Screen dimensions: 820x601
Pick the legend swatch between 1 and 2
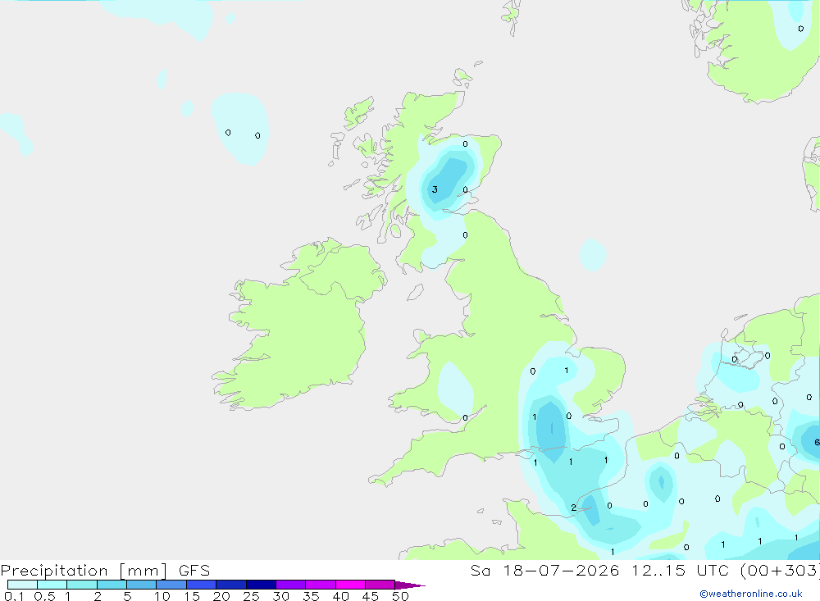[81, 585]
